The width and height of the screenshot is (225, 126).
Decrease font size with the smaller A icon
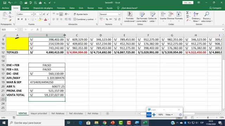48,14
